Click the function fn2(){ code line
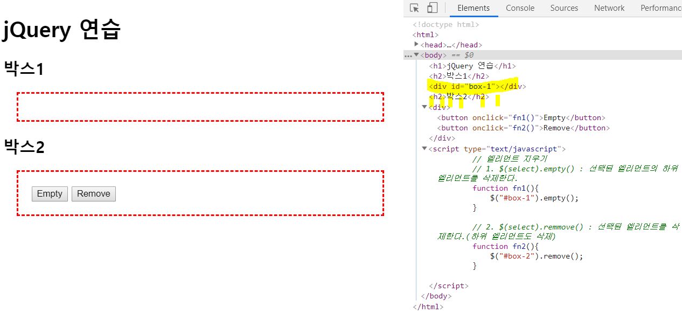Viewport: 682px width, 320px height. tap(505, 246)
